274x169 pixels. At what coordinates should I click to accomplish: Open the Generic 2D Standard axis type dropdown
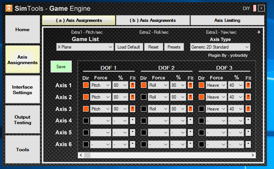coord(220,47)
